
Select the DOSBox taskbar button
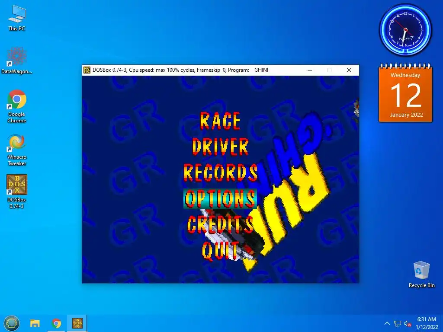tap(77, 323)
